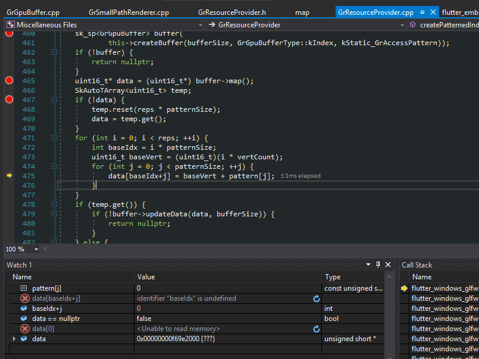The width and height of the screenshot is (479, 359).
Task: Close the GrResourceProvider.cpp tab
Action: (x=432, y=12)
